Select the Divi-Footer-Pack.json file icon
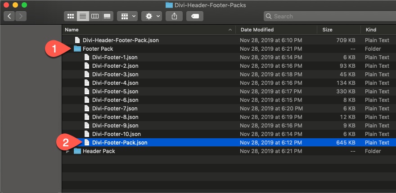Image resolution: width=396 pixels, height=193 pixels. [86, 143]
